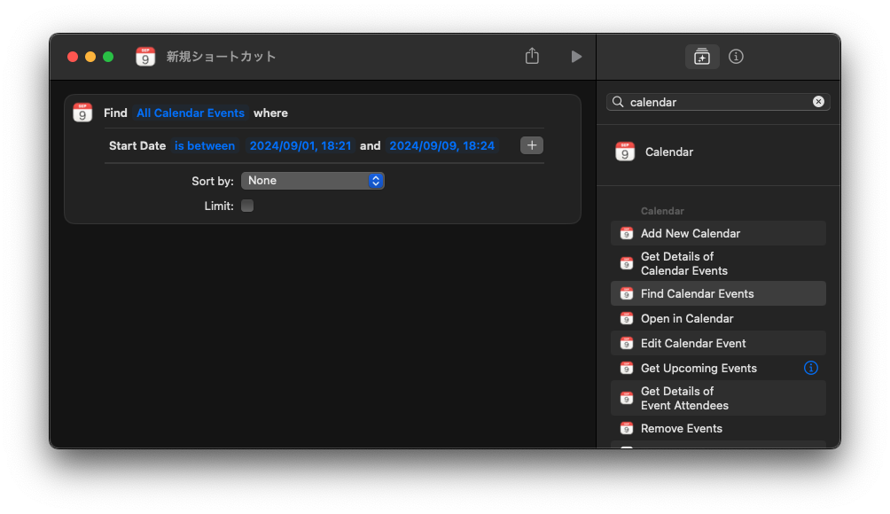Edit the end date 2024/09/09, 18:24
Screen dimensions: 890x514
(441, 146)
